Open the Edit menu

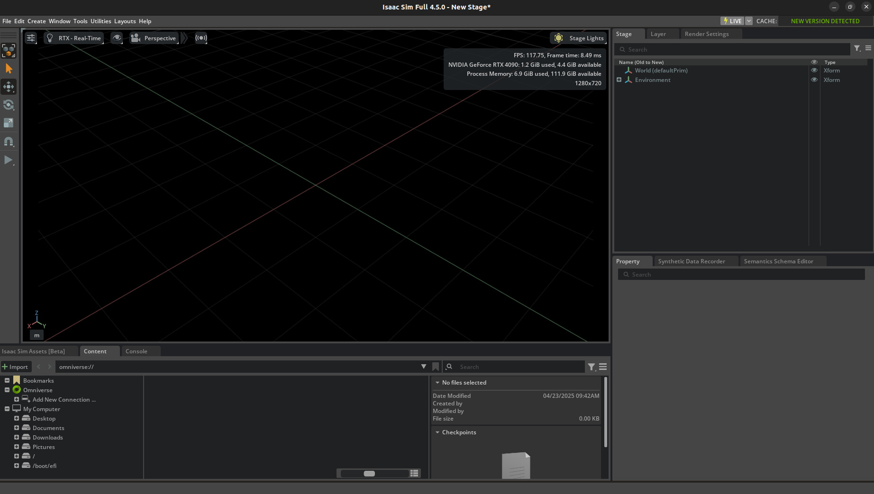[19, 21]
